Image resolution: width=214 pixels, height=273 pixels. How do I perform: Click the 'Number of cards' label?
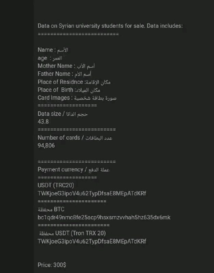75,138
